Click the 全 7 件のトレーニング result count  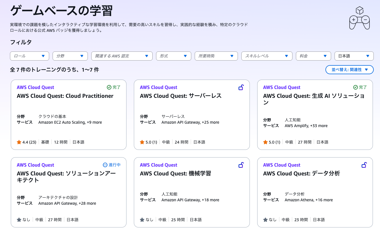(x=55, y=70)
